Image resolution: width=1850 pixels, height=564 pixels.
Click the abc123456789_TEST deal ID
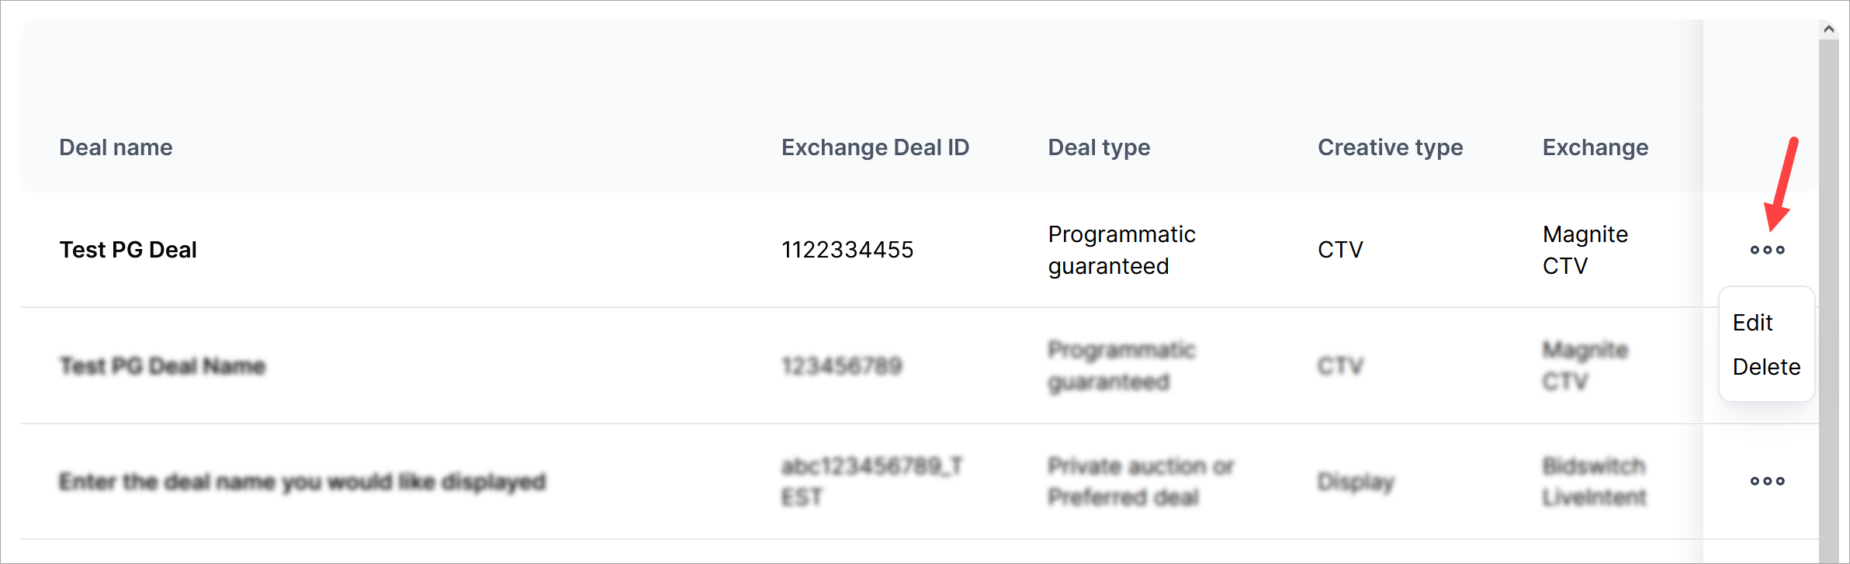coord(871,482)
